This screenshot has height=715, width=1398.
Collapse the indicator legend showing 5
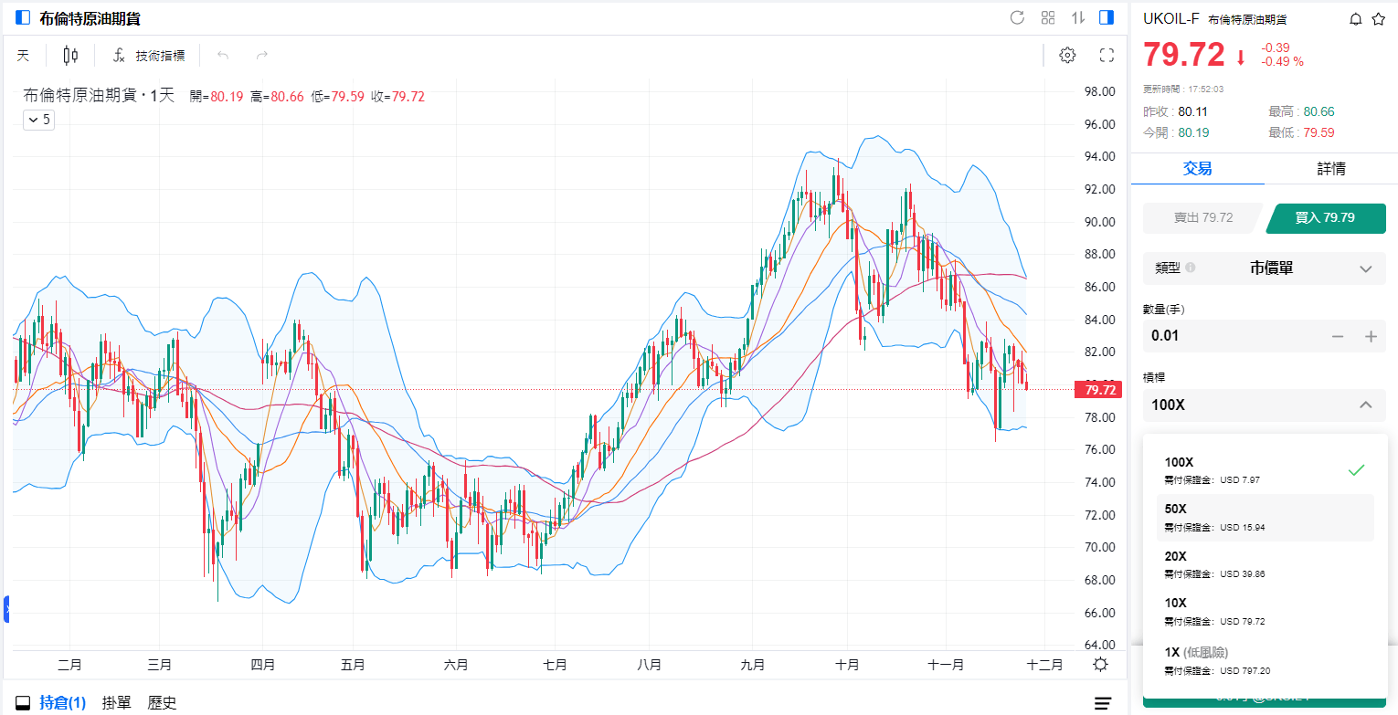38,120
